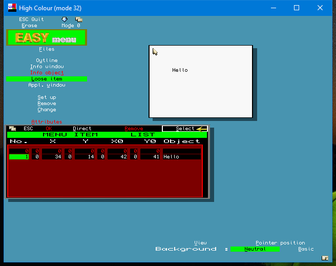Open the Files menu entry
336x266 pixels.
tap(47, 49)
